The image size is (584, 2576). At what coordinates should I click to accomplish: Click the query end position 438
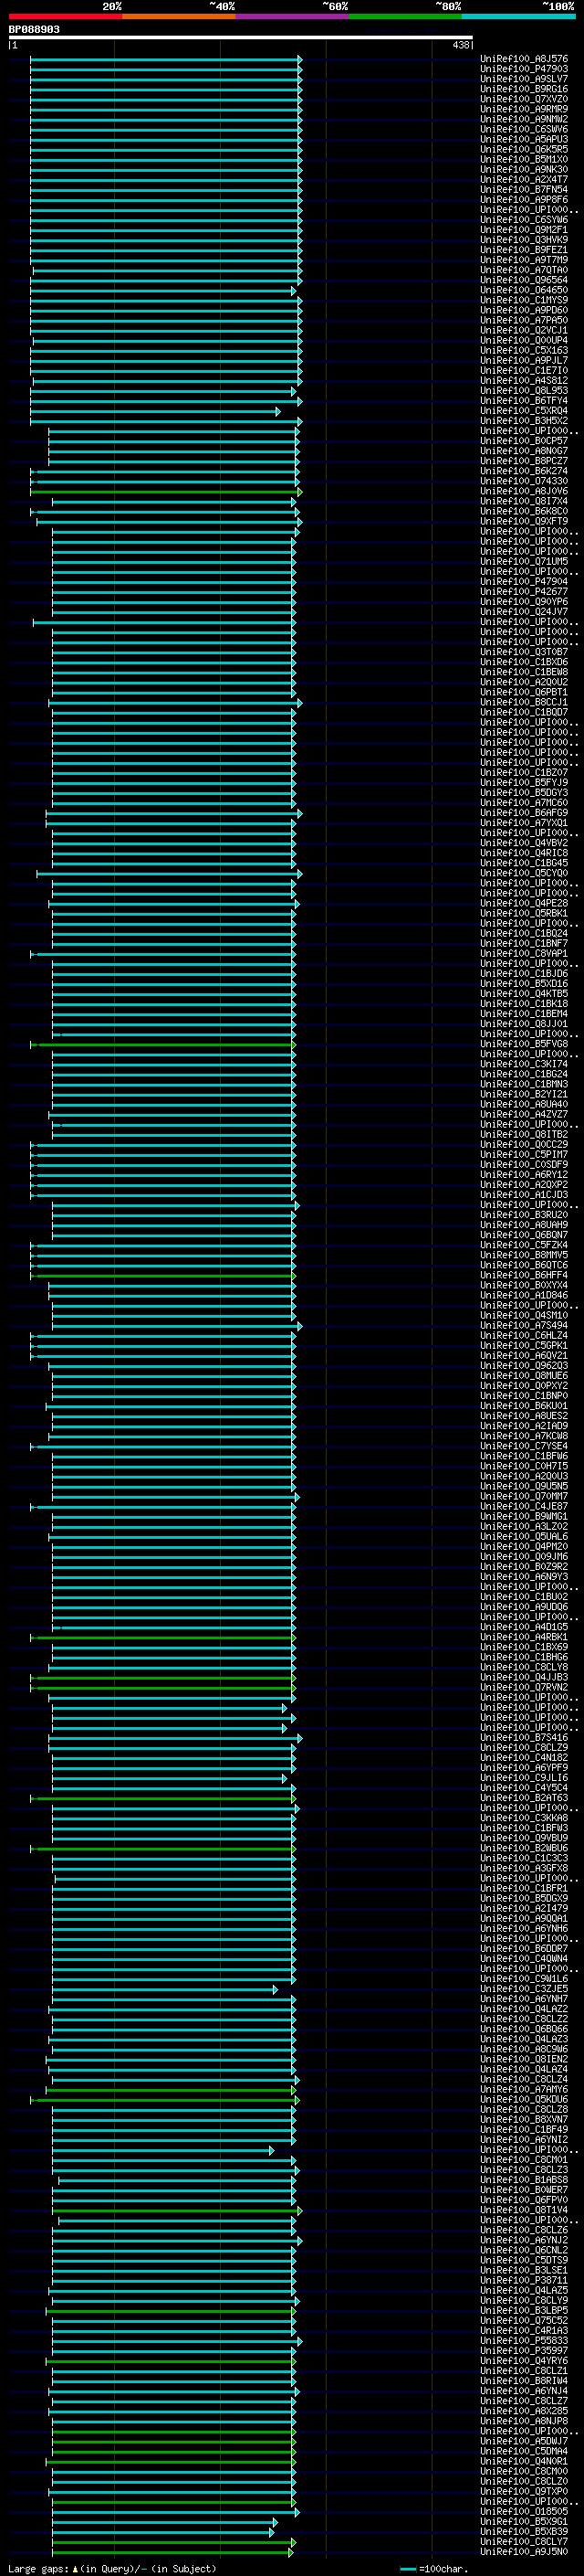click(x=460, y=45)
